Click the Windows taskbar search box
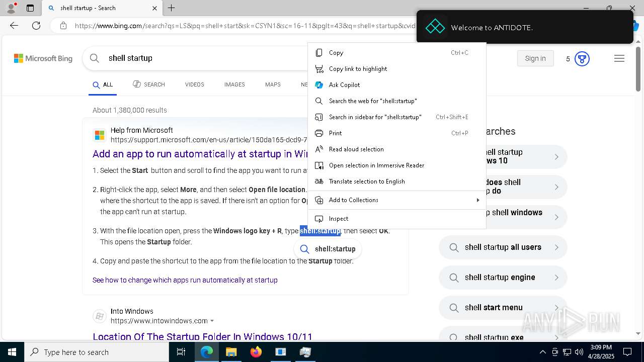The width and height of the screenshot is (644, 362). click(x=97, y=352)
